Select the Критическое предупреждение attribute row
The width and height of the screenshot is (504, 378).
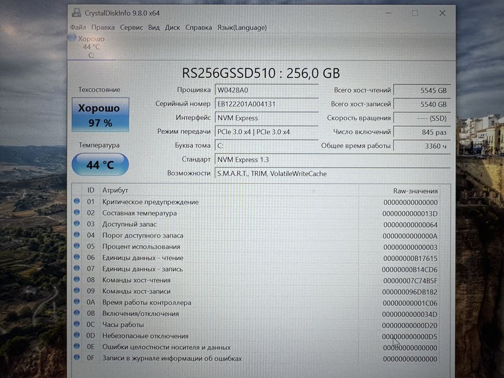(256, 202)
